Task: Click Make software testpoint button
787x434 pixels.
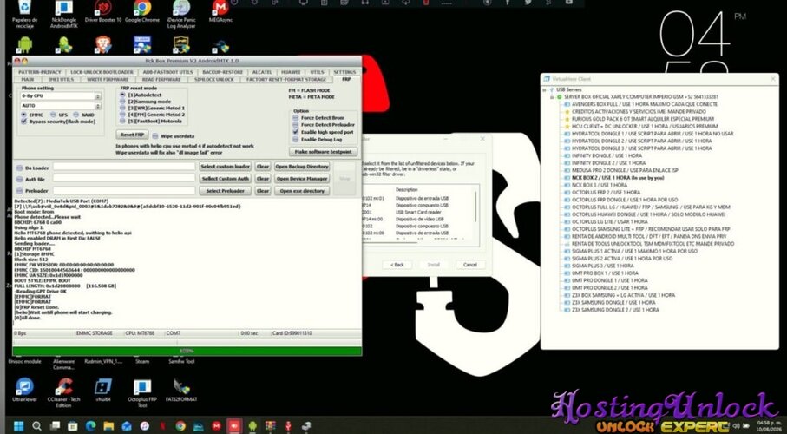Action: click(x=324, y=151)
